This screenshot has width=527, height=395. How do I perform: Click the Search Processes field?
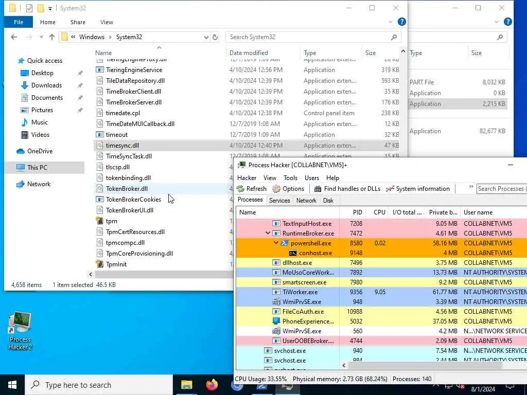coord(501,189)
